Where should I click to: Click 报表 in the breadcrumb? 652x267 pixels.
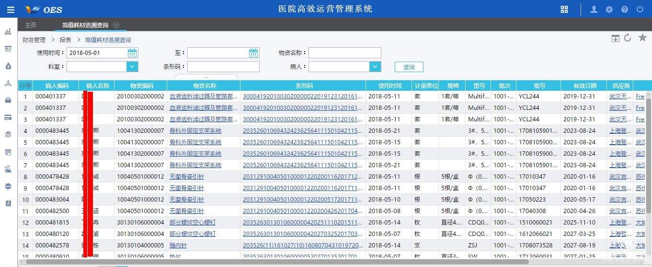(65, 40)
